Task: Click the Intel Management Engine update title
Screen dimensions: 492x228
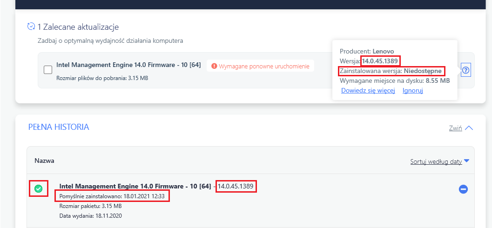Action: pyautogui.click(x=128, y=65)
